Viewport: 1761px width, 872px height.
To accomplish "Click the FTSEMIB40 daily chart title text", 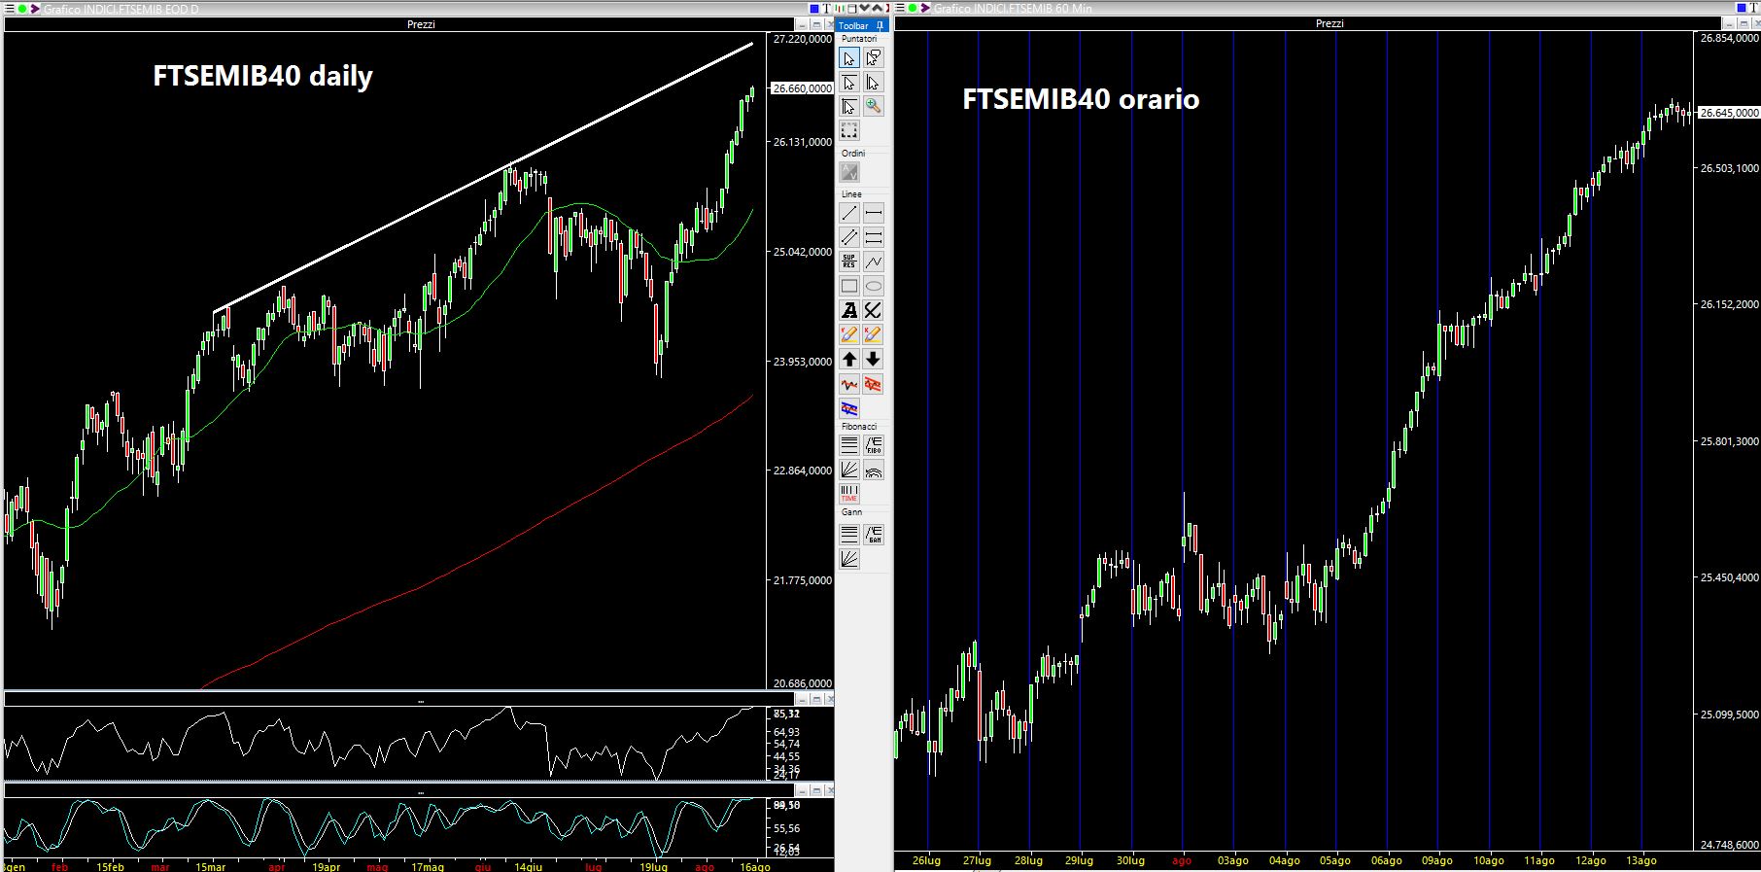I will [x=262, y=76].
